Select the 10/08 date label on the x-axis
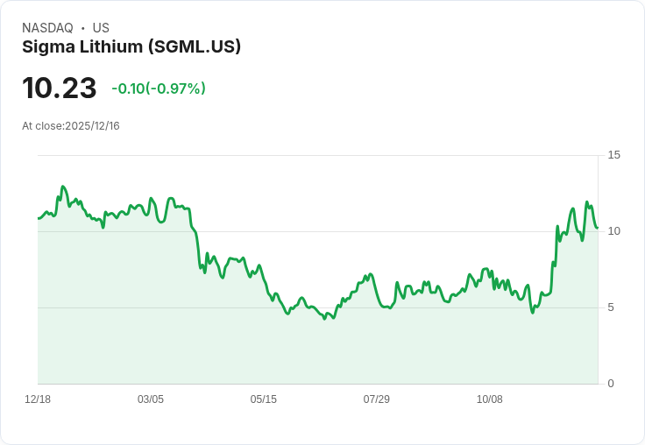645x445 pixels. (490, 399)
